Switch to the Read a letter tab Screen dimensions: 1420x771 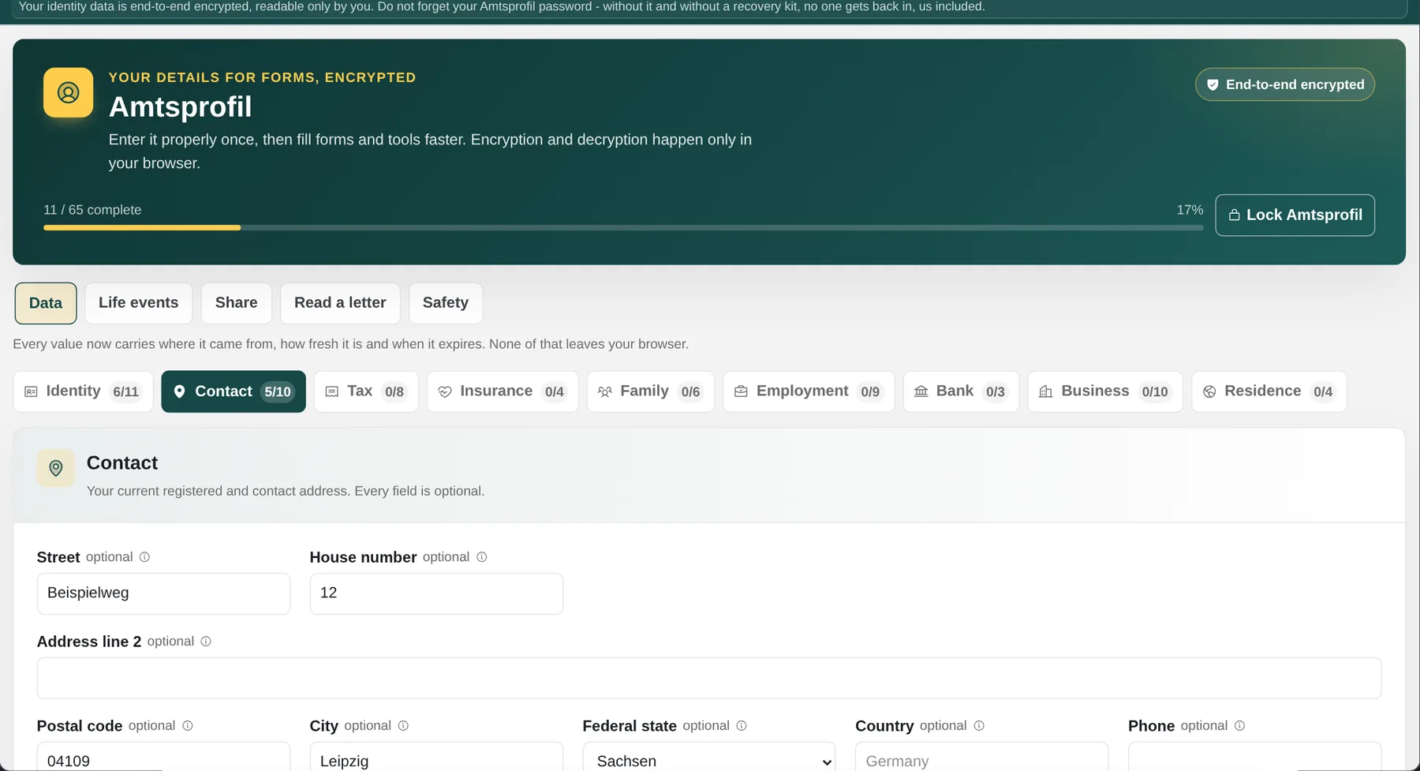coord(340,303)
